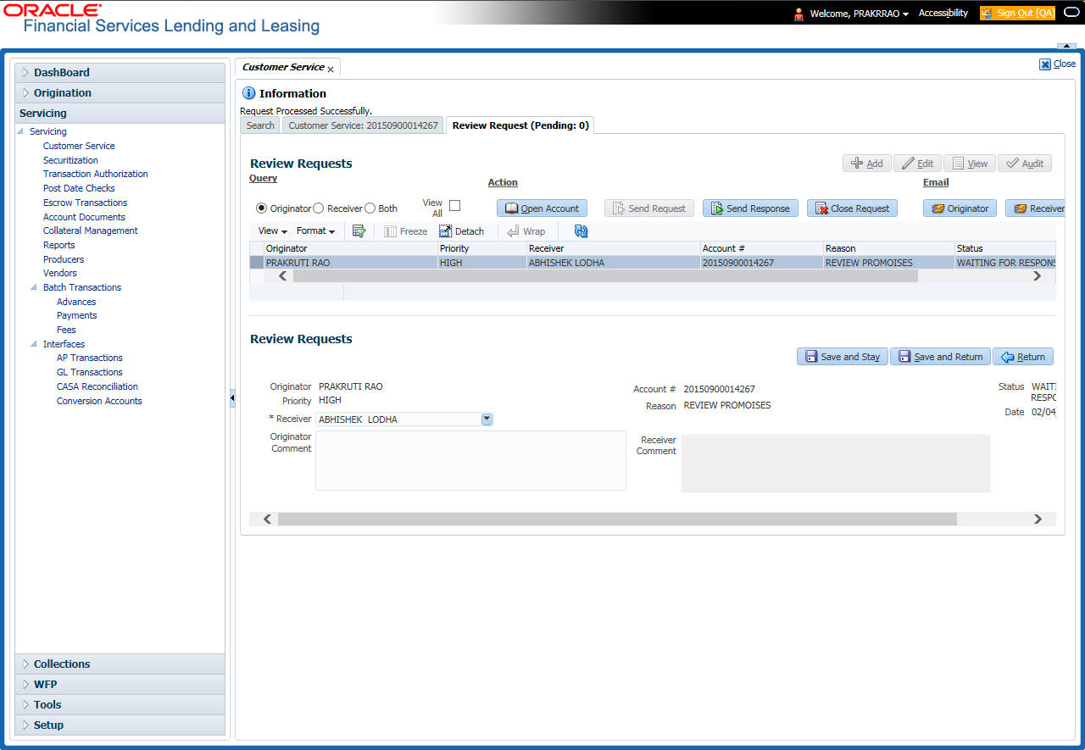The width and height of the screenshot is (1085, 750).
Task: Click the Edit button
Action: (917, 164)
